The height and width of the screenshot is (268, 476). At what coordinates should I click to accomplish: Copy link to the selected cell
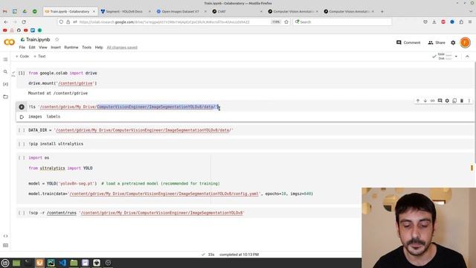(x=433, y=100)
